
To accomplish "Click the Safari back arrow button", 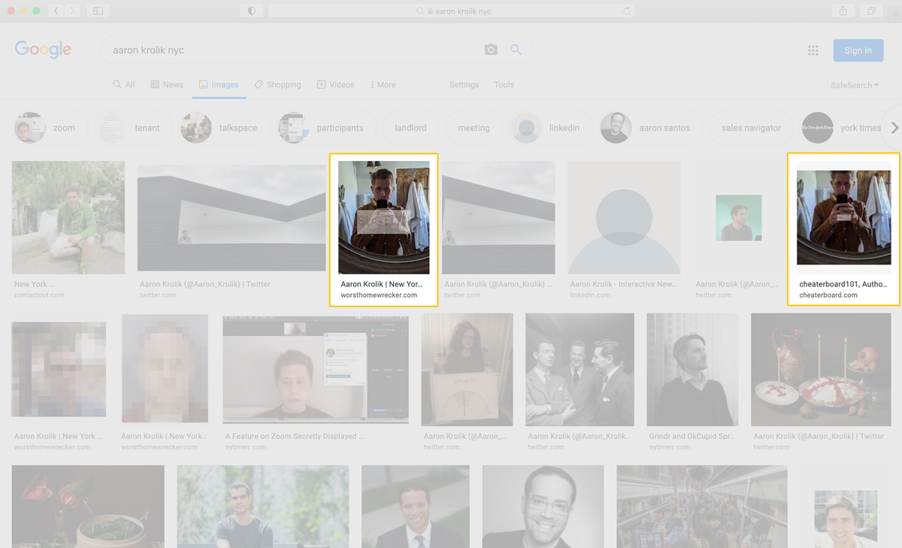I will coord(58,11).
